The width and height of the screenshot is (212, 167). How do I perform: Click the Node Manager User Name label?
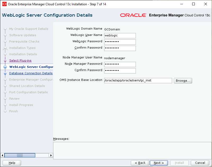[82, 57]
